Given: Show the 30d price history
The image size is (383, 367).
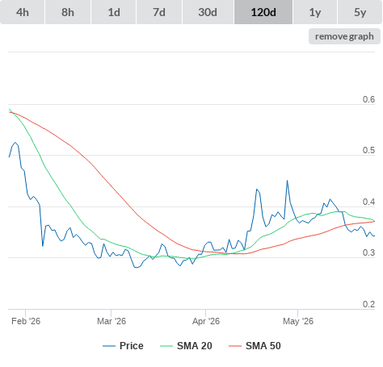Looking at the screenshot, I should point(208,12).
